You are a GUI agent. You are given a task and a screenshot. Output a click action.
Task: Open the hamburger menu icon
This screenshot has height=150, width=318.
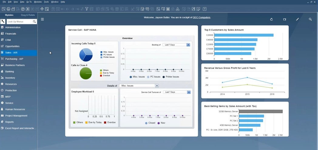(x=42, y=19)
